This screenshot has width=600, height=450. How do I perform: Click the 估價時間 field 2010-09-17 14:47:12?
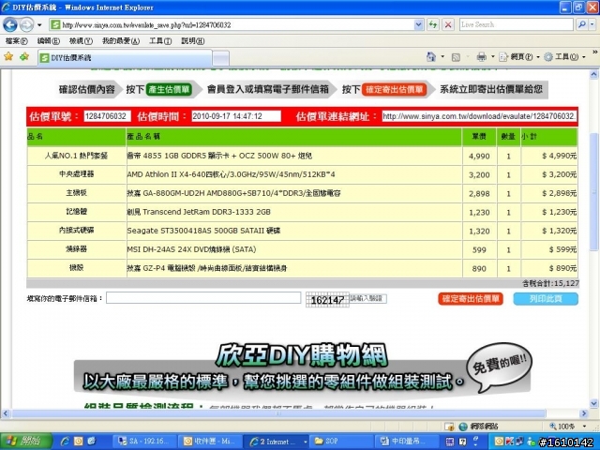(236, 116)
